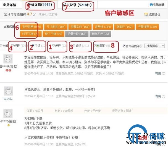Click review line 7月31日先虚假发货
168x147 pixels.
click(38, 123)
